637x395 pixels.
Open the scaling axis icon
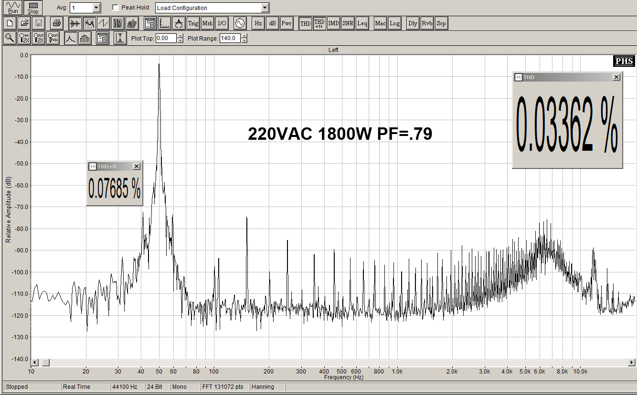164,23
